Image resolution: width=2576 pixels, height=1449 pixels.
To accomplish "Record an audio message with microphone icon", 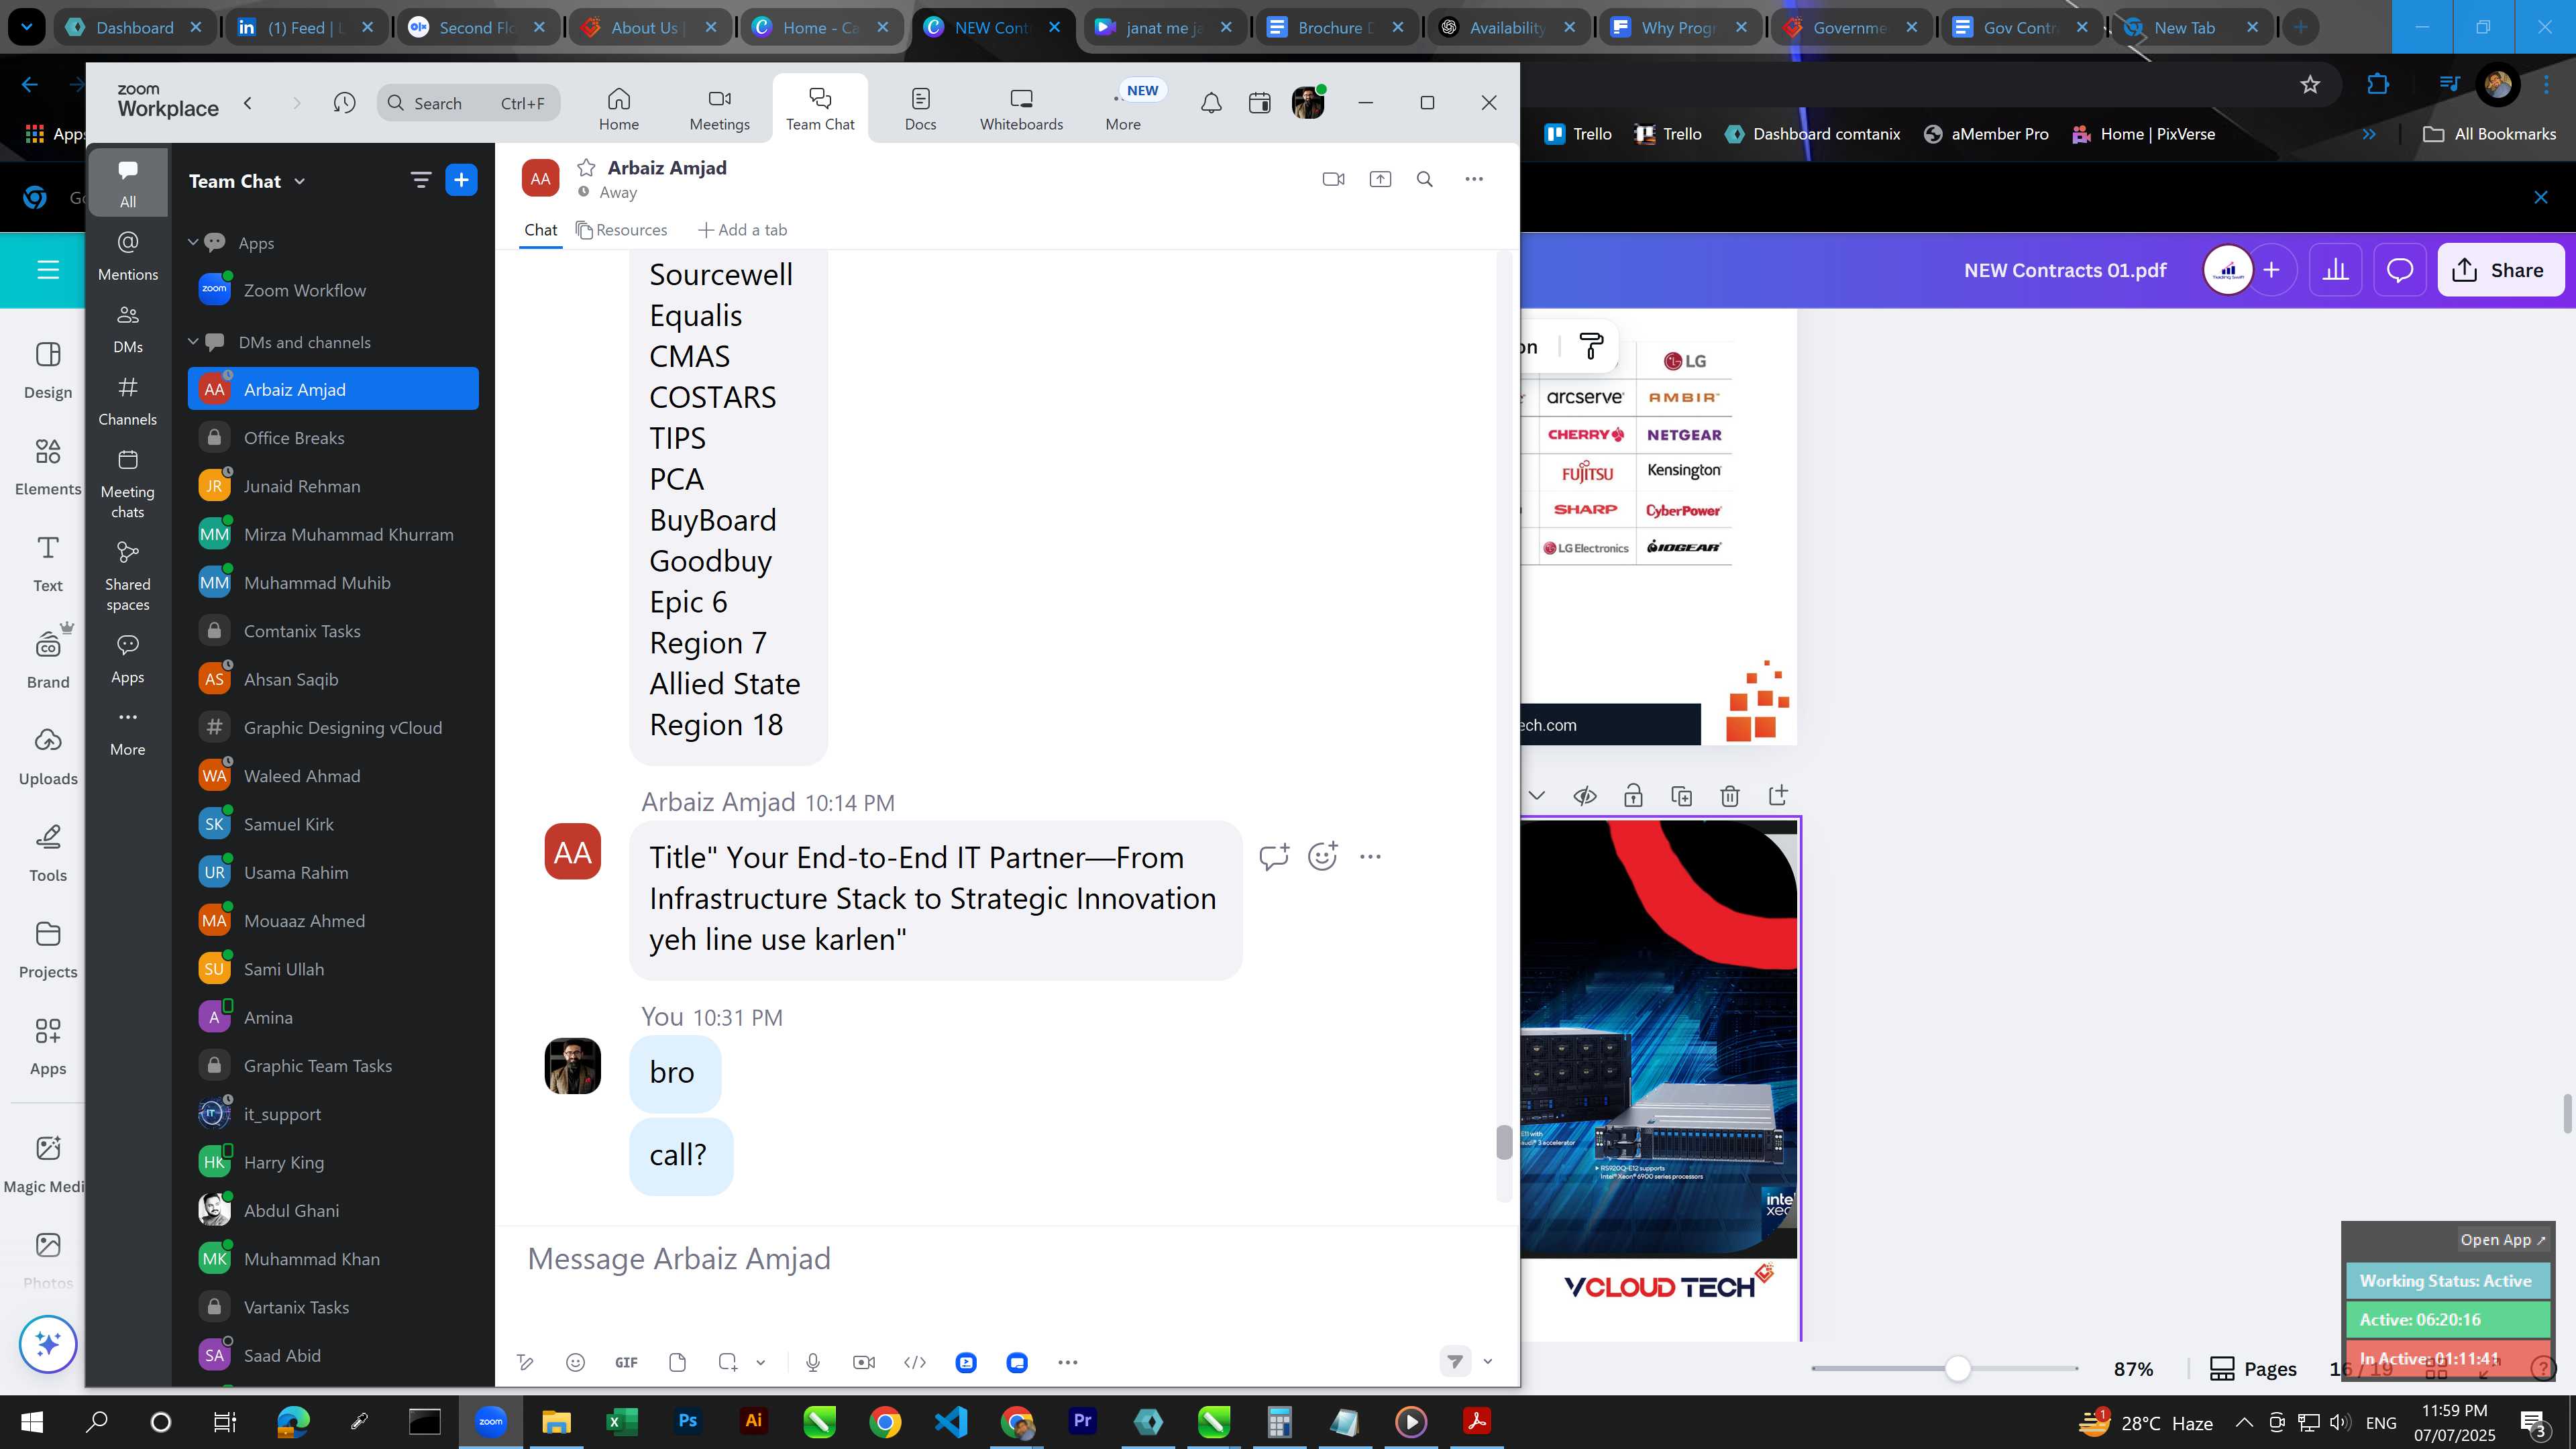I will (813, 1362).
